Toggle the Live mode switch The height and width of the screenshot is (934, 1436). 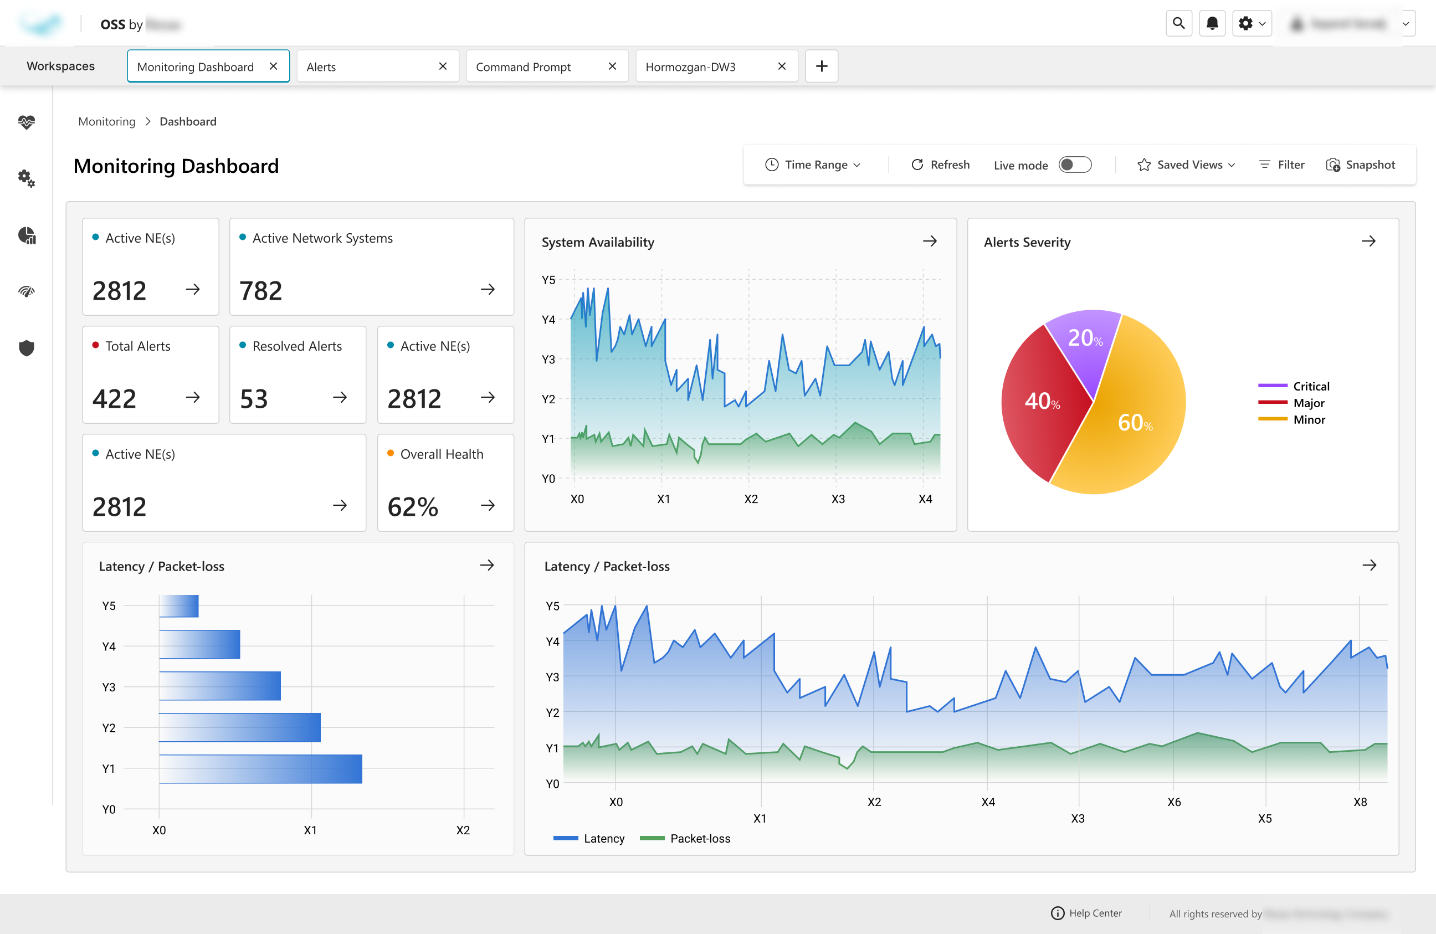click(1075, 165)
